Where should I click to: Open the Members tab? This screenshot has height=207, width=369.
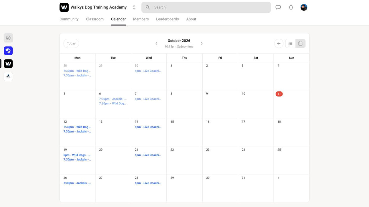tap(141, 19)
